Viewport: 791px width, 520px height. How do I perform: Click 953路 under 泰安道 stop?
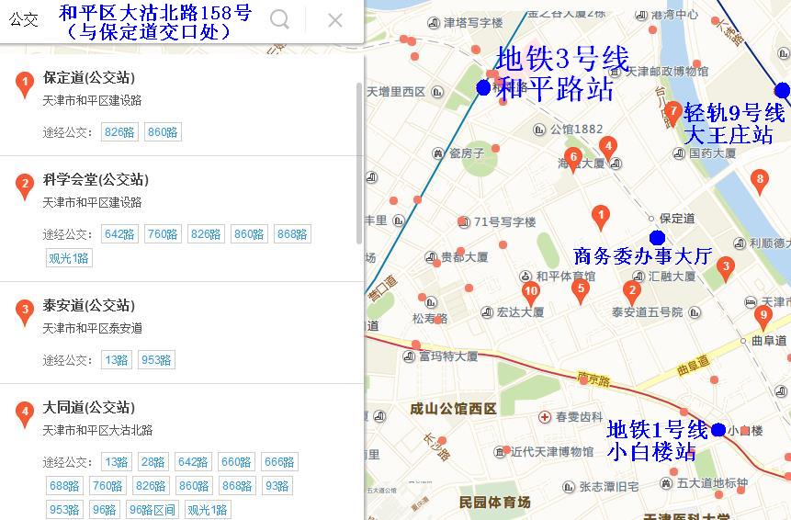tap(156, 360)
